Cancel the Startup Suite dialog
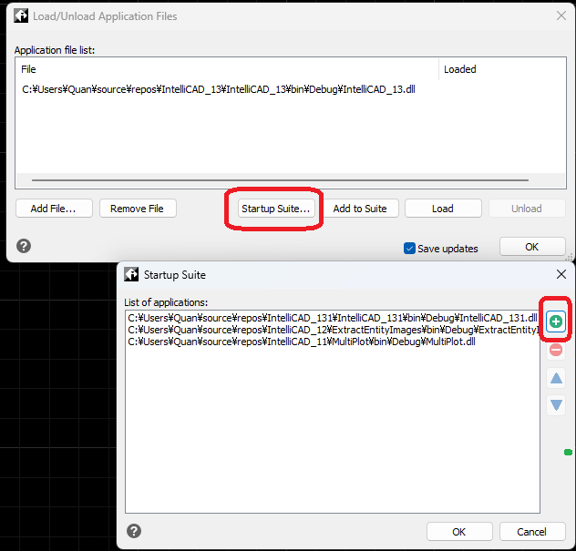Viewport: 576px width, 551px height. (532, 532)
